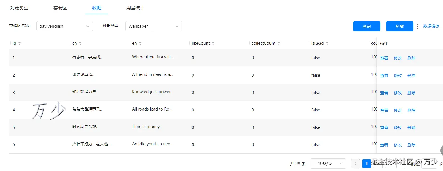The width and height of the screenshot is (443, 171).
Task: Sort table by collectCount column
Action: [279, 43]
